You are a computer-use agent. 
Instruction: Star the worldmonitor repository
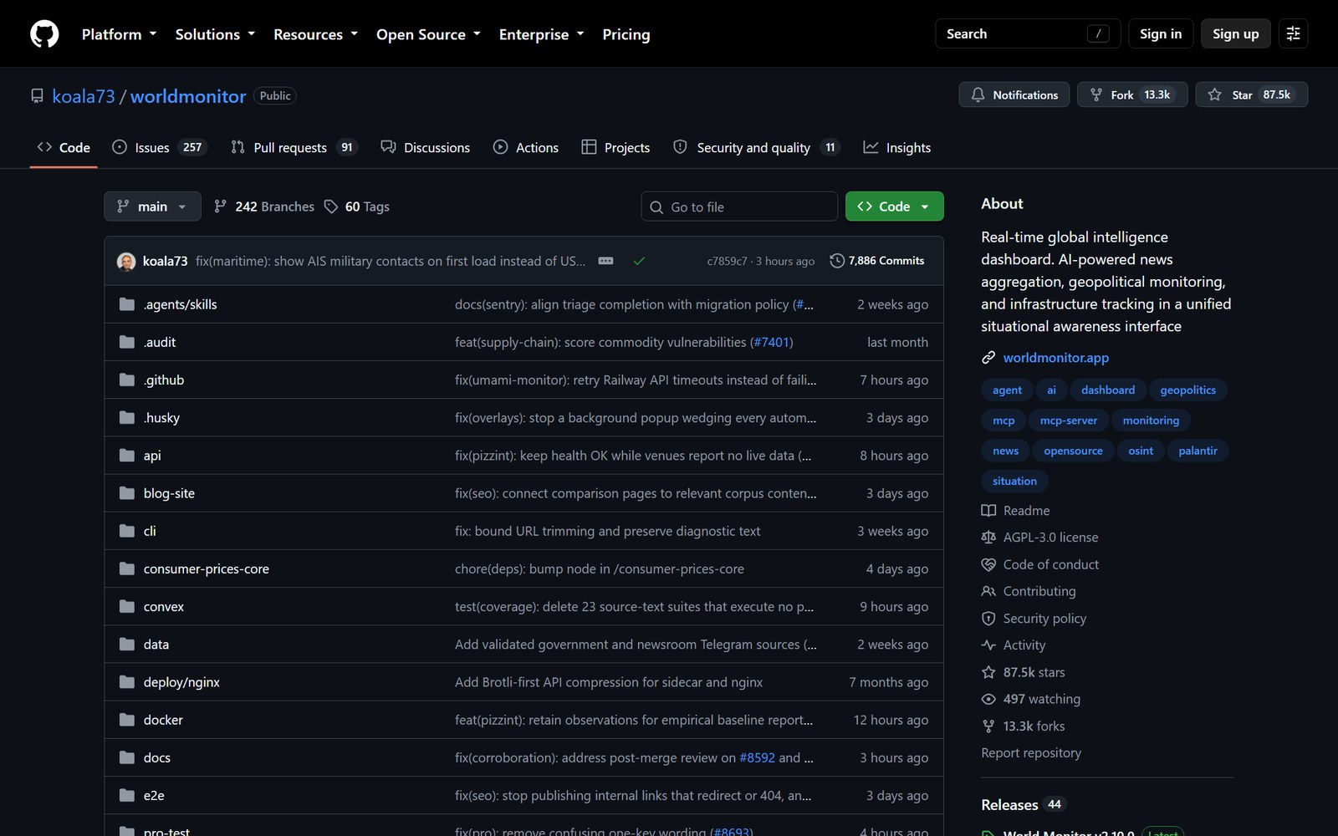[x=1251, y=94]
